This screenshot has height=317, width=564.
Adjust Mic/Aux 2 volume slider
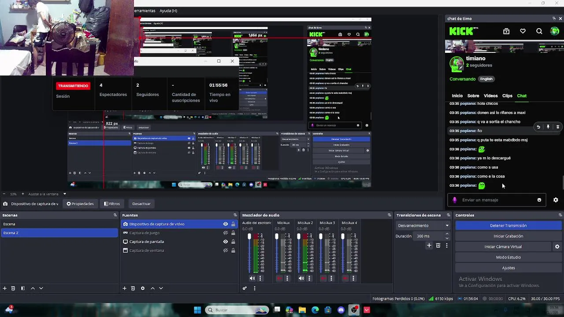[299, 253]
